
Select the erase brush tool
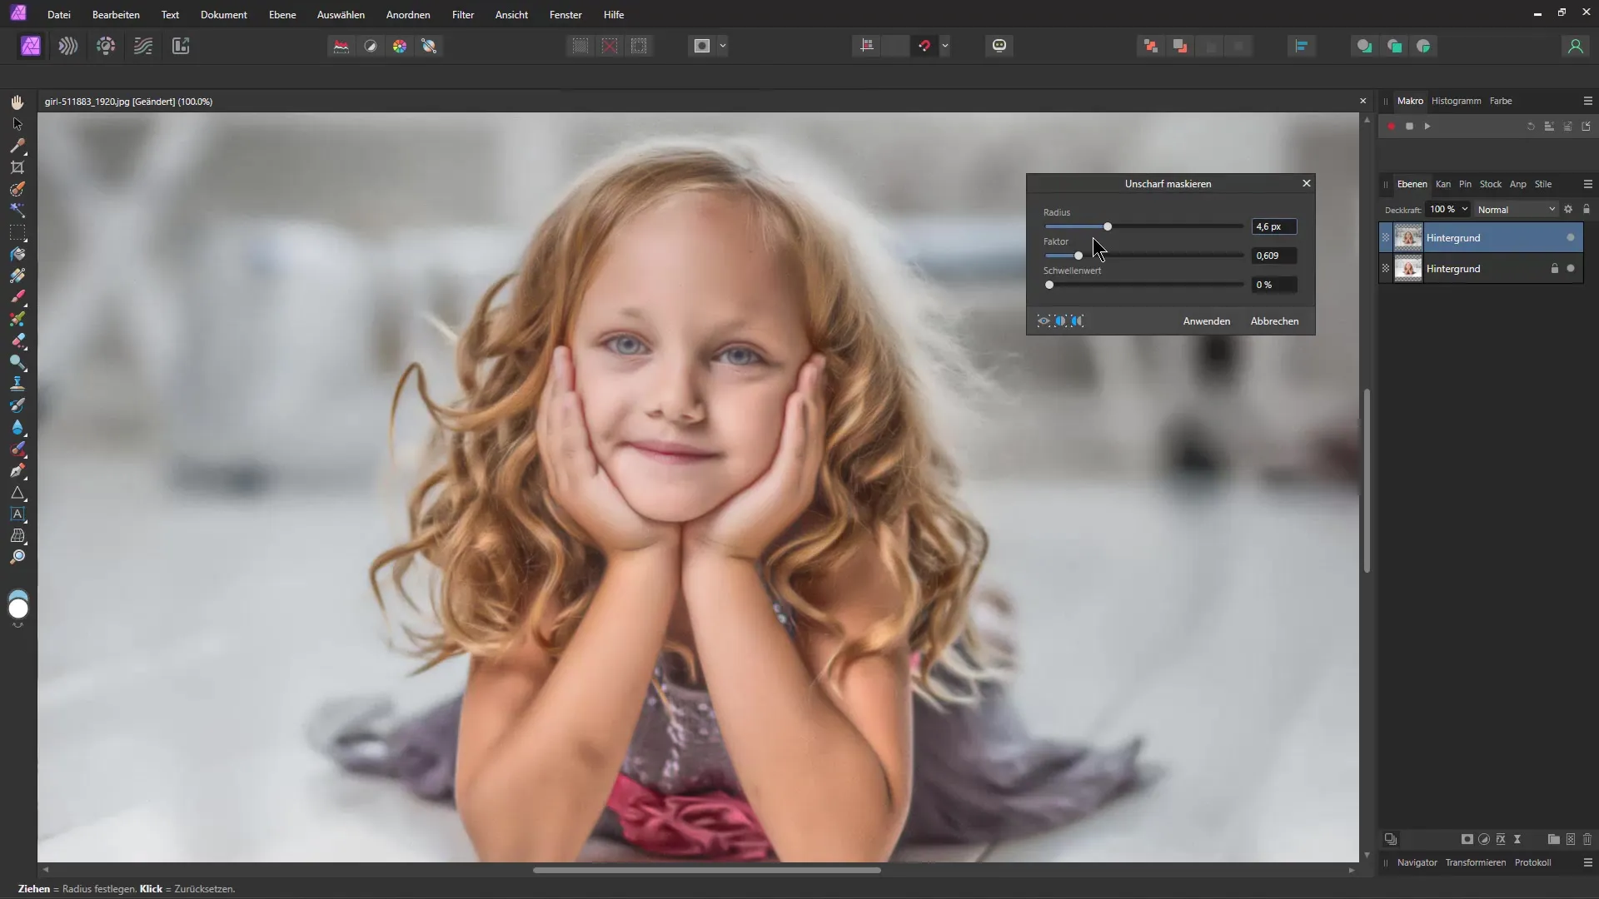coord(17,340)
